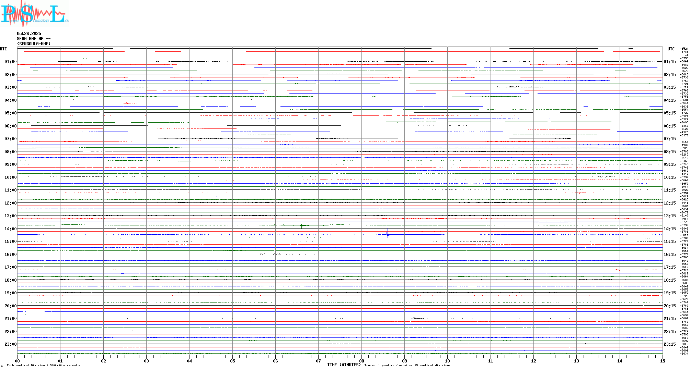Click the (SERGOULA-HHE) station name
Viewport: 690px width, 370px height.
tap(34, 44)
